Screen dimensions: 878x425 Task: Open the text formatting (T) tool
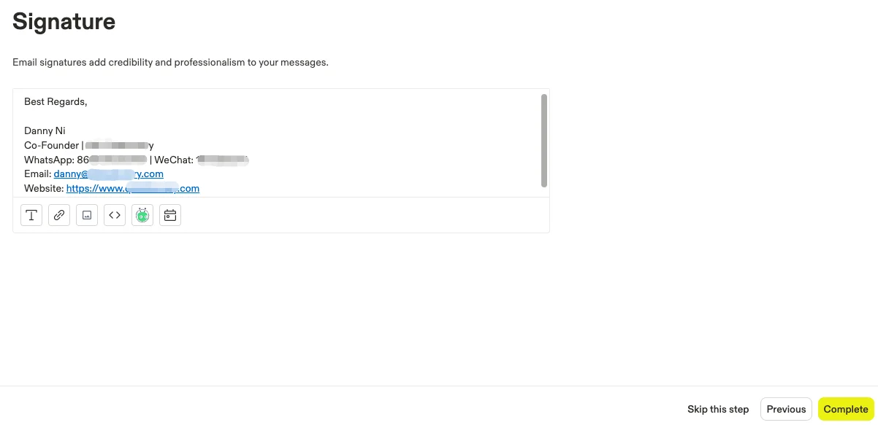(x=31, y=215)
